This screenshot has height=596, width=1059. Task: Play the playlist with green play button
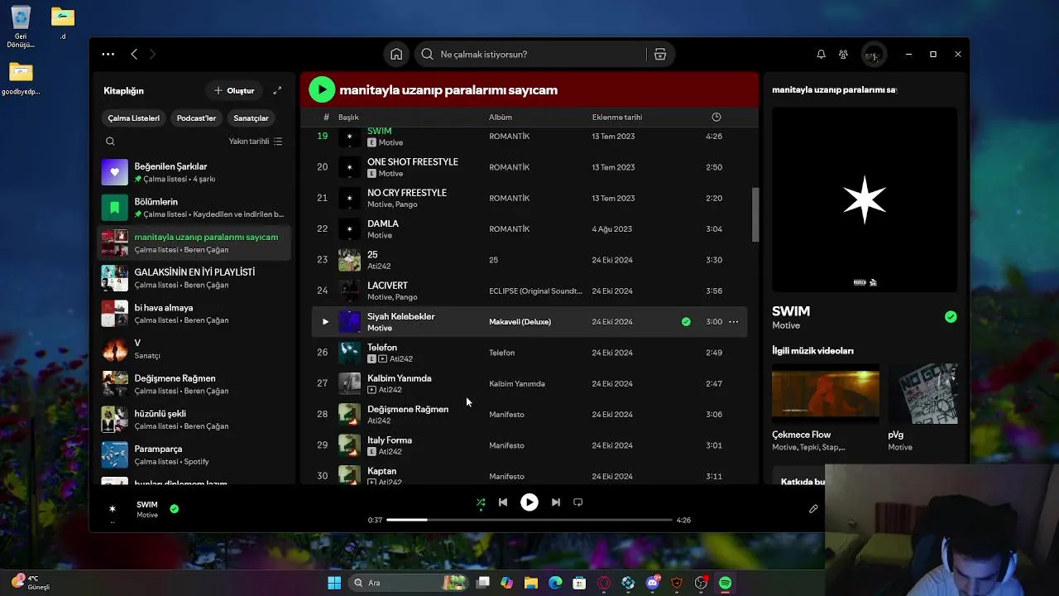point(322,89)
